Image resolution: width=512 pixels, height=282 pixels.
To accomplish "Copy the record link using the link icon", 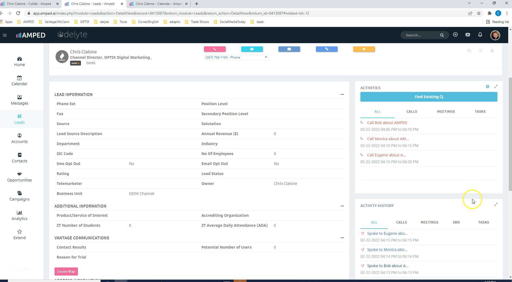I will [326, 49].
